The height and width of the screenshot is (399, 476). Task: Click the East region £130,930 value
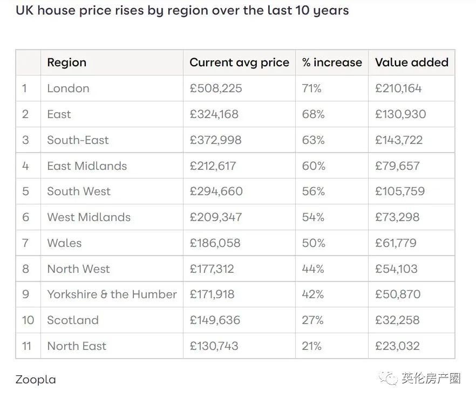pos(400,114)
